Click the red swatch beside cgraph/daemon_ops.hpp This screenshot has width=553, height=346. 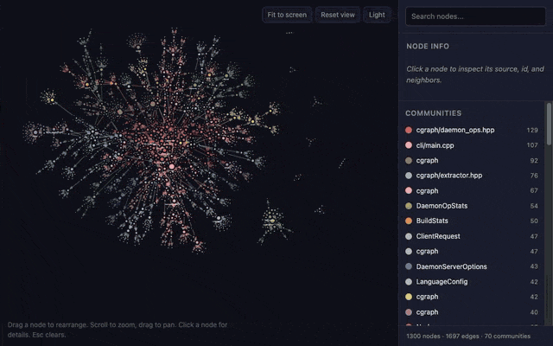(x=409, y=130)
